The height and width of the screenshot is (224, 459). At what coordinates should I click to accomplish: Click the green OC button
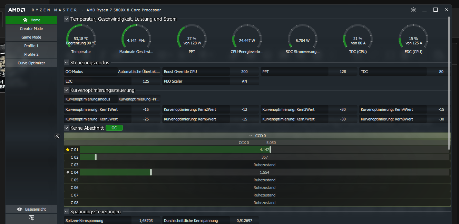(x=114, y=128)
